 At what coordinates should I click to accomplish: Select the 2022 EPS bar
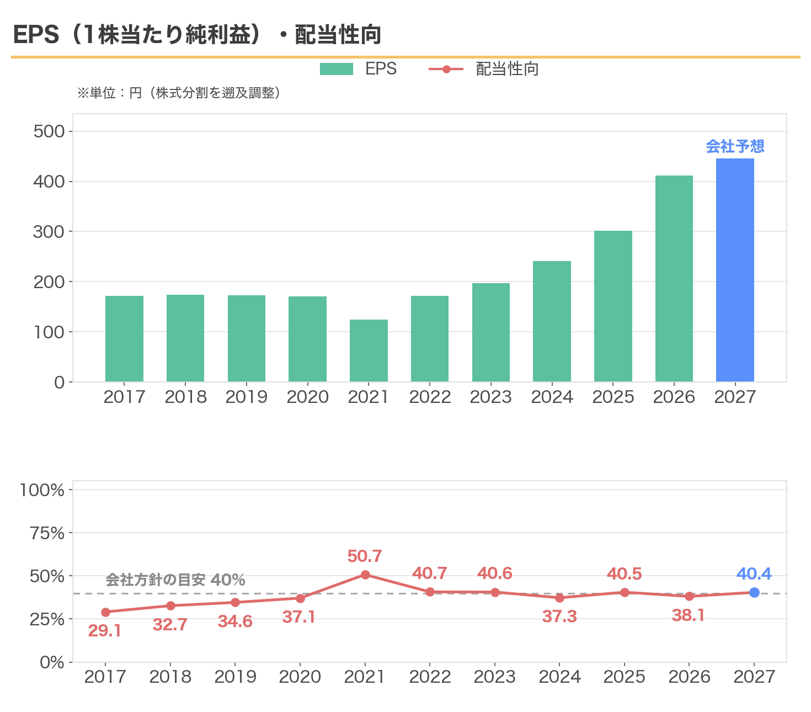click(430, 339)
